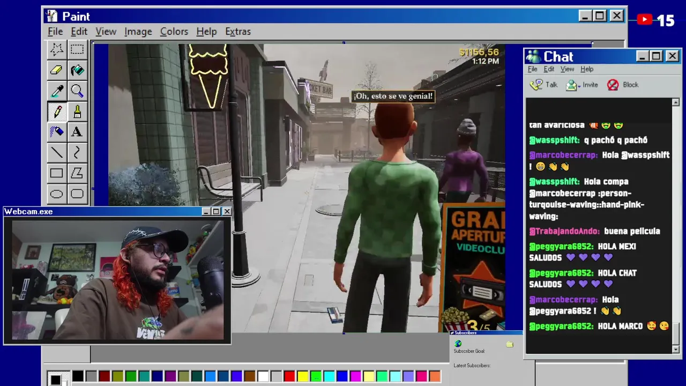Click the YouTube logo icon
Screen dimensions: 686x386
tap(645, 20)
